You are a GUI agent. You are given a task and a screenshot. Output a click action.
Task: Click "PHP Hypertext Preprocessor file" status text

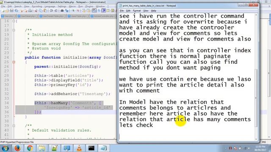tap(17, 142)
